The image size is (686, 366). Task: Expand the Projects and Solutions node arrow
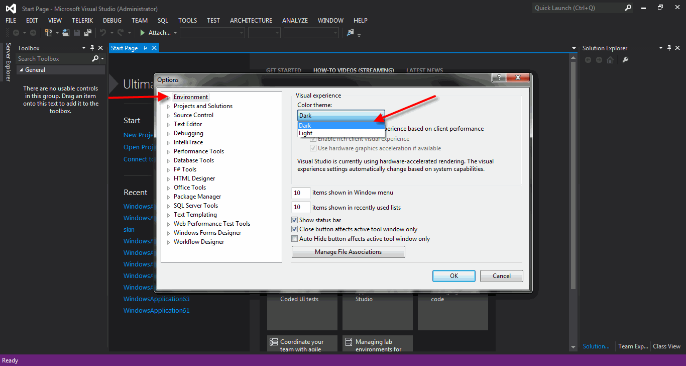click(169, 106)
